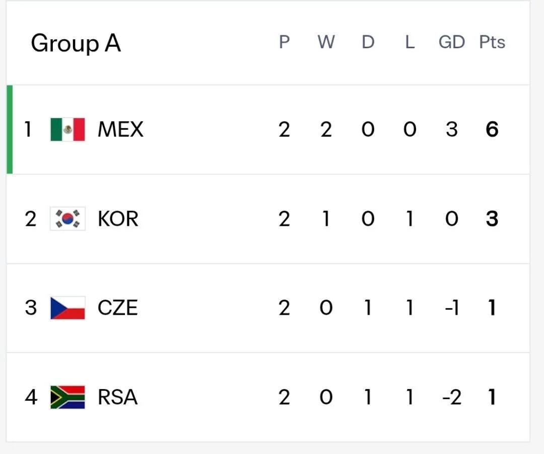Click Mexico's goal difference of 3

click(x=452, y=130)
